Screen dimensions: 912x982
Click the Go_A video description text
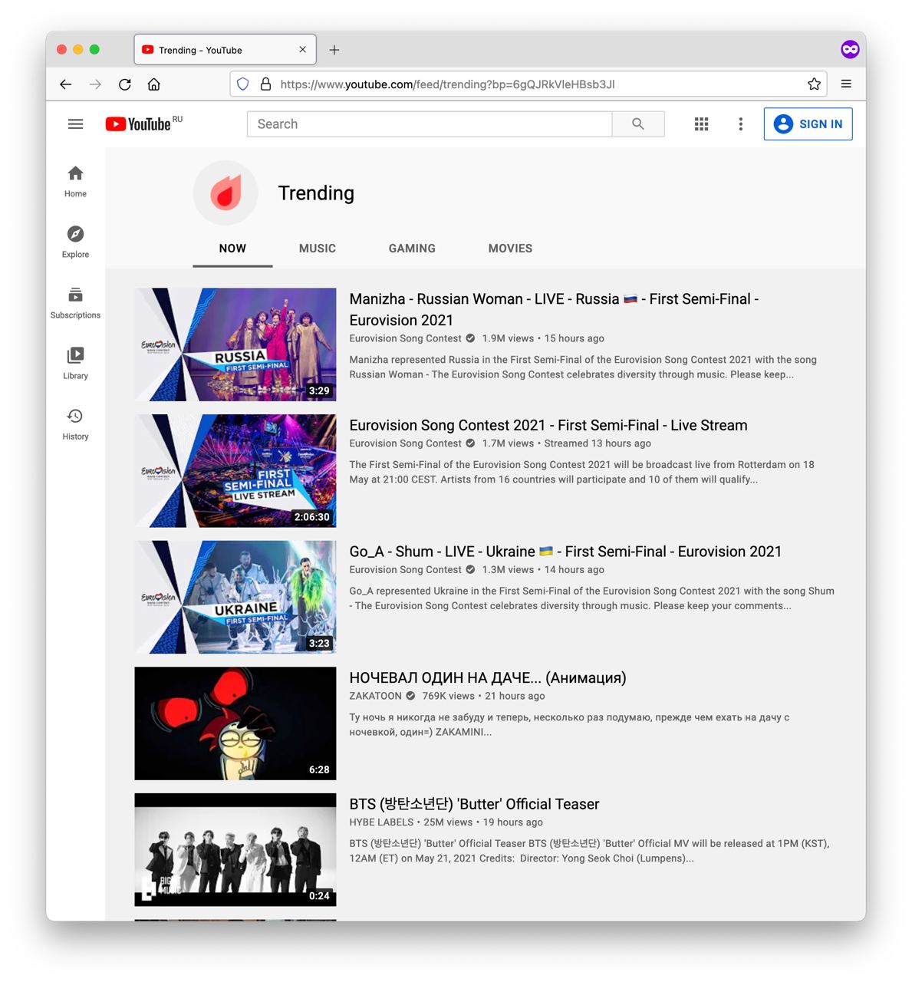[x=591, y=598]
